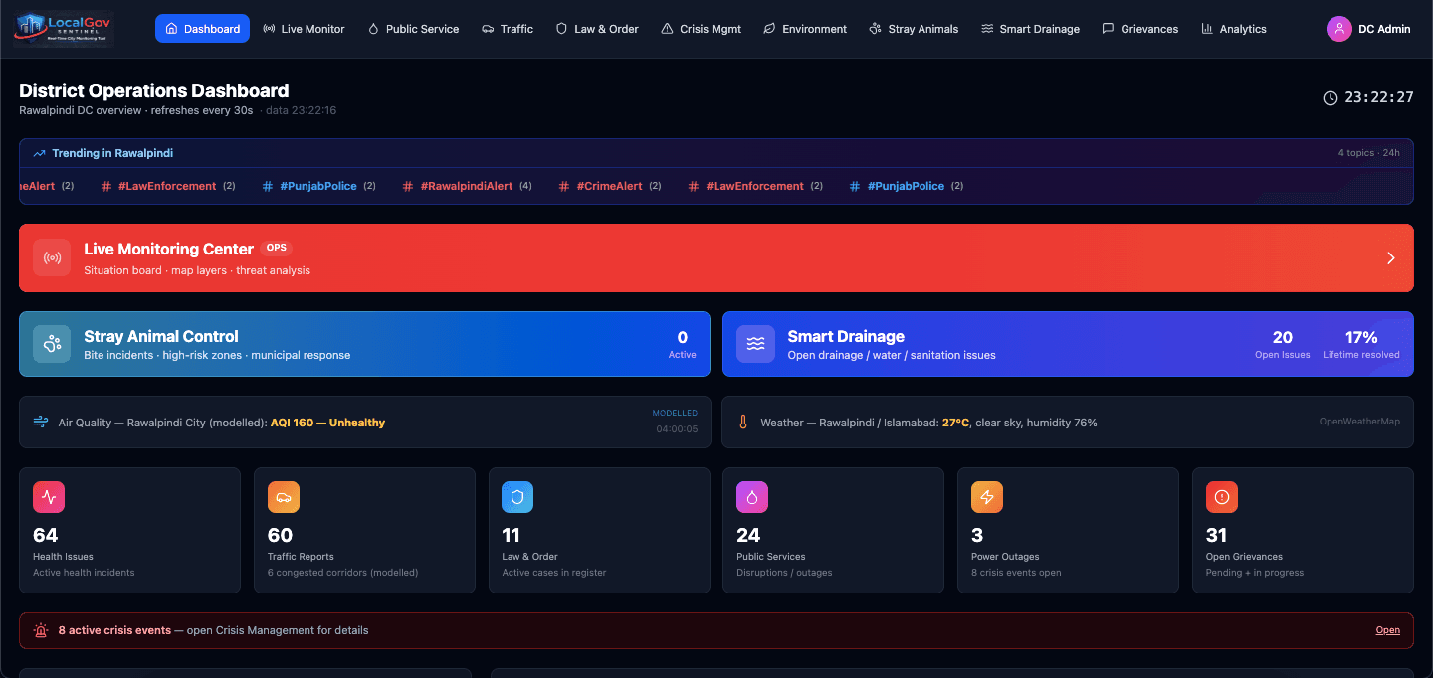Click the Power Outages lightning icon

coord(987,497)
